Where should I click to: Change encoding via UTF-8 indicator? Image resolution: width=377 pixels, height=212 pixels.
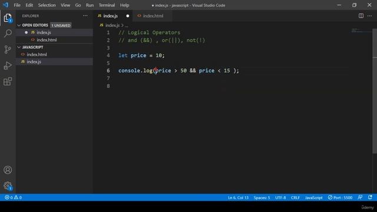(280, 198)
